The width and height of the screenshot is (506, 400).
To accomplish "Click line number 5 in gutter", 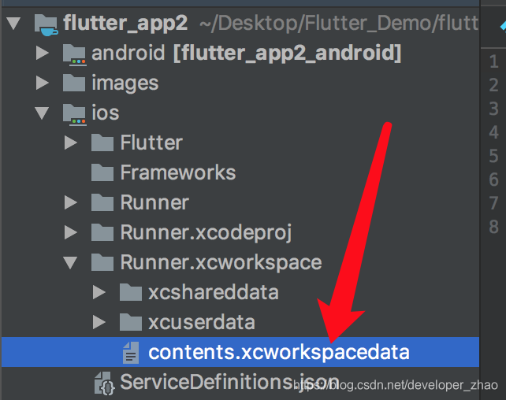I will (493, 156).
